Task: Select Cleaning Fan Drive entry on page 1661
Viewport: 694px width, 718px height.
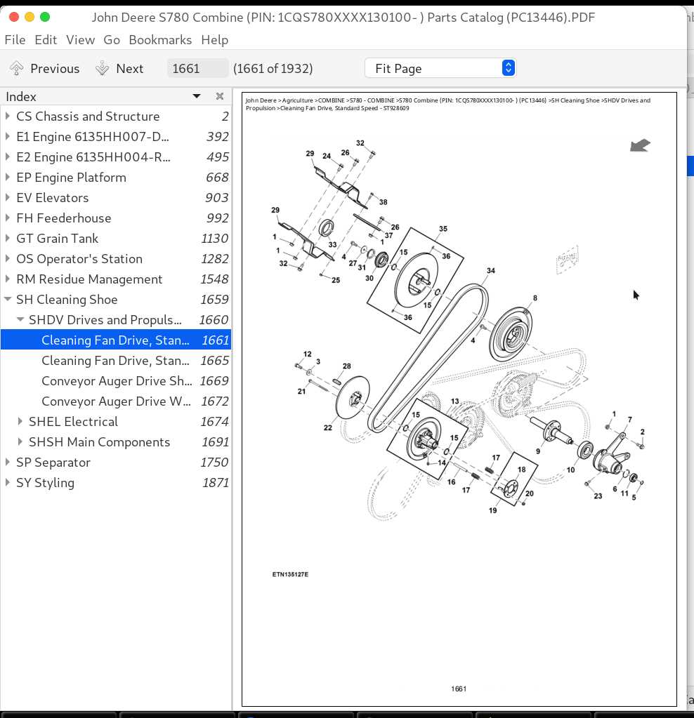Action: [116, 340]
